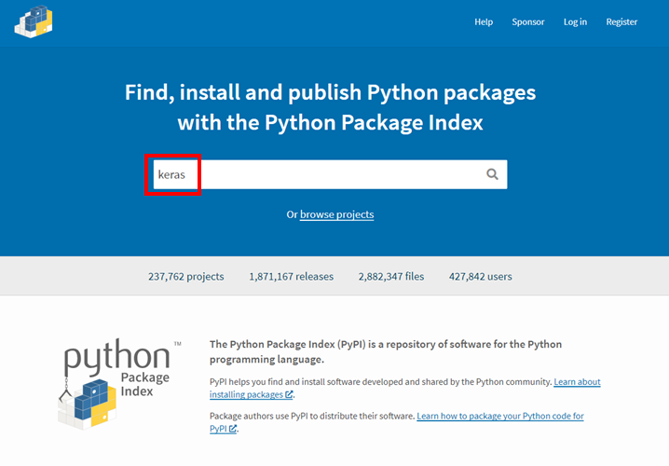Click the 427,842 users statistic
This screenshot has width=669, height=466.
[x=481, y=277]
